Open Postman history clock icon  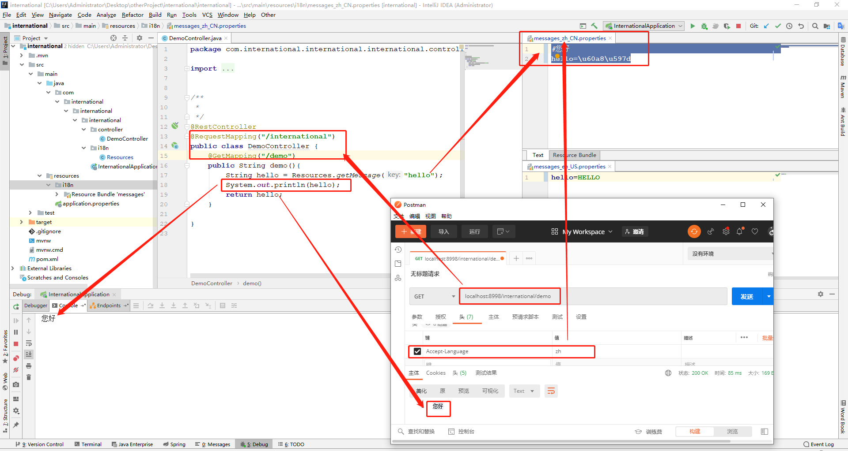point(398,250)
